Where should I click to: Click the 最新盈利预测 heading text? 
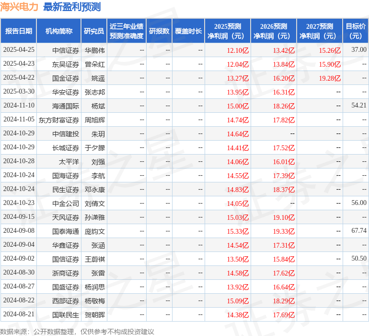(x=72, y=7)
